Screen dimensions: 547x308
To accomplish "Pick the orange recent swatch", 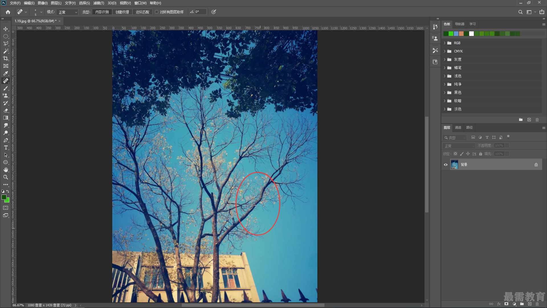I will (x=461, y=34).
